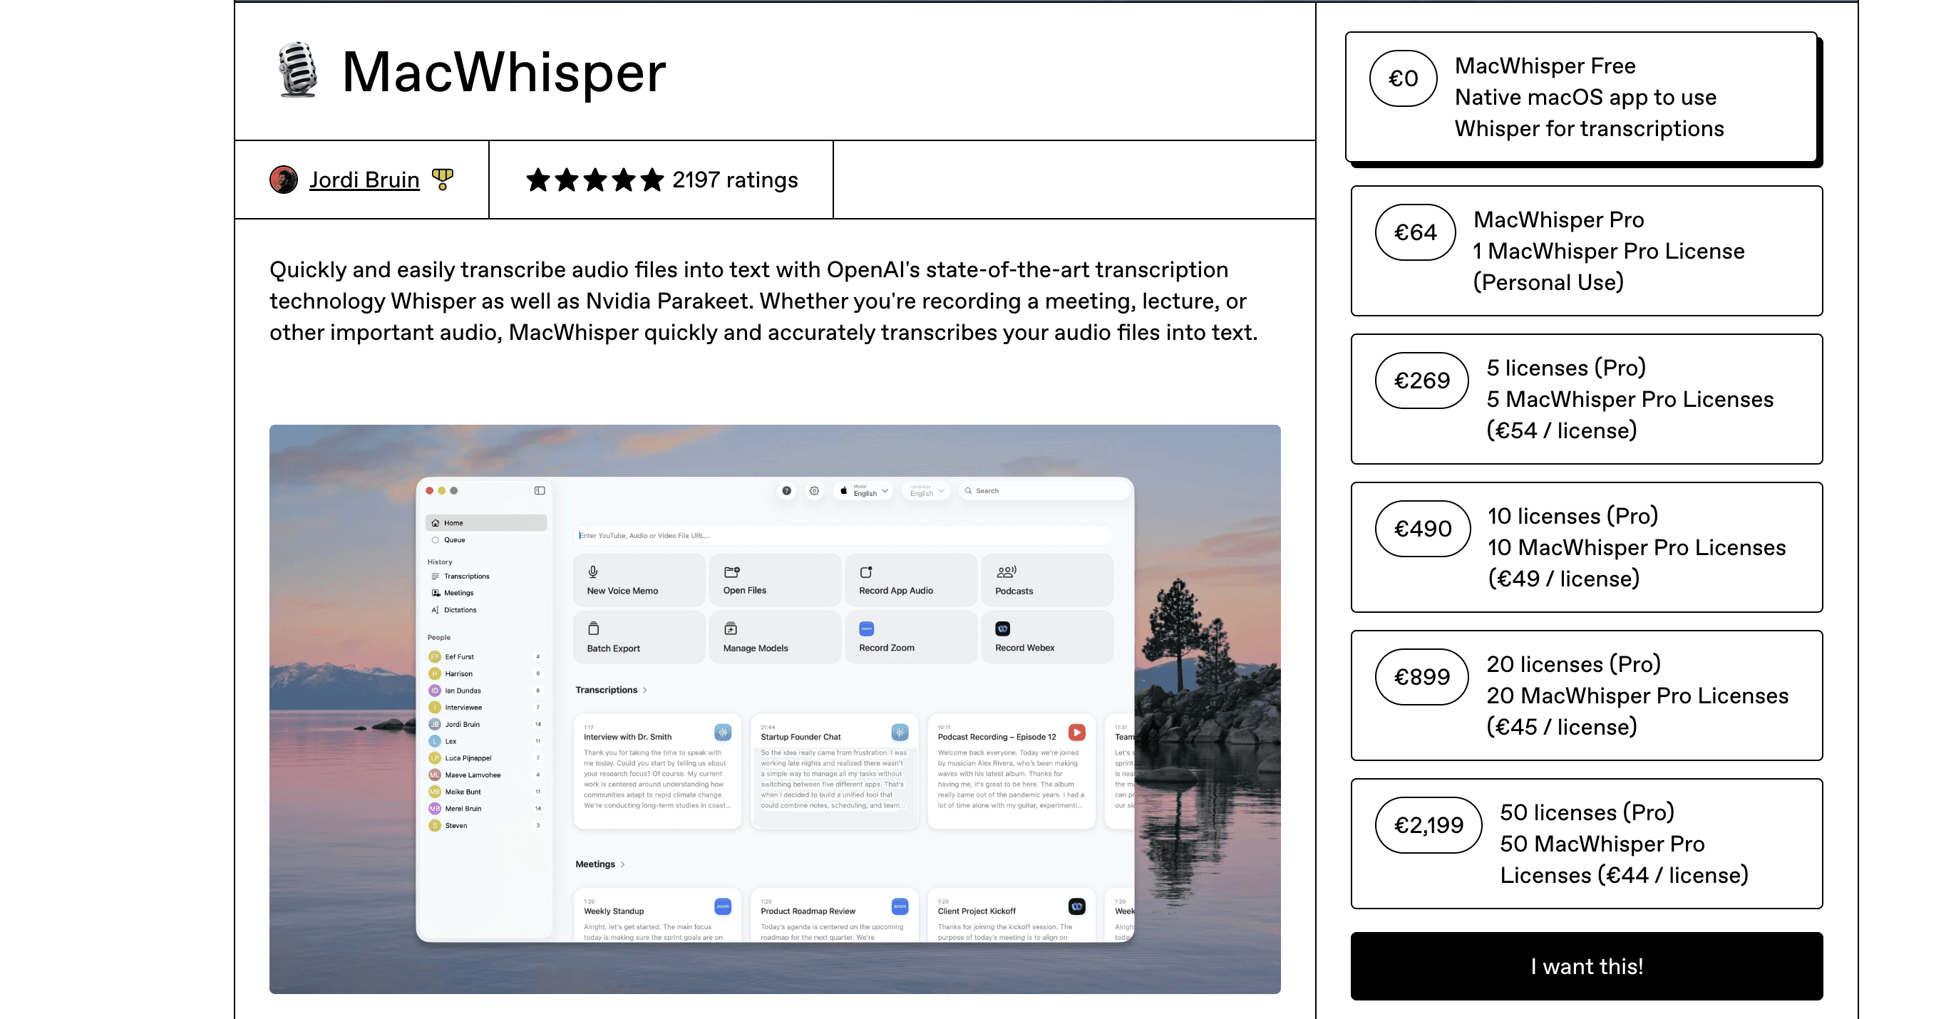
Task: Select Meetings in the preview sidebar
Action: point(486,593)
